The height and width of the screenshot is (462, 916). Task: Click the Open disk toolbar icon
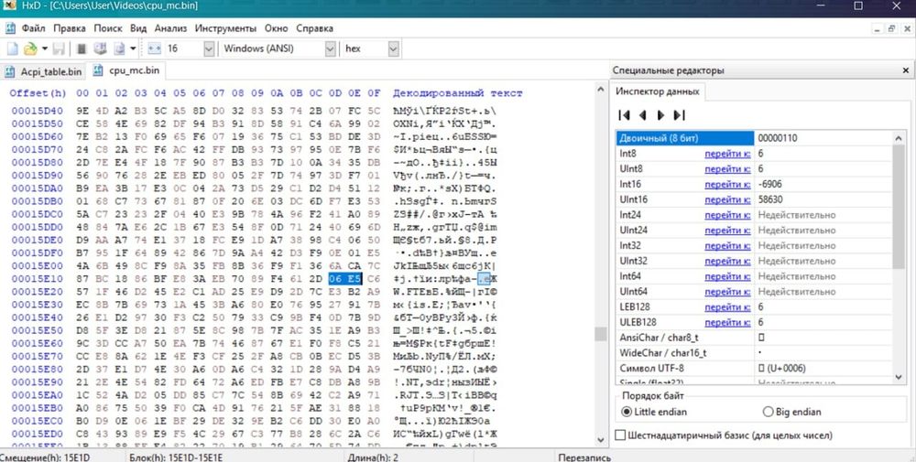(100, 49)
